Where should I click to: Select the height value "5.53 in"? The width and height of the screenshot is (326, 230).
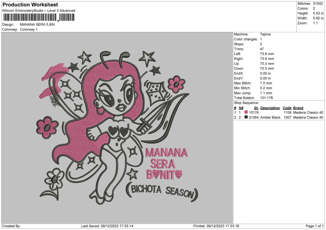click(318, 13)
